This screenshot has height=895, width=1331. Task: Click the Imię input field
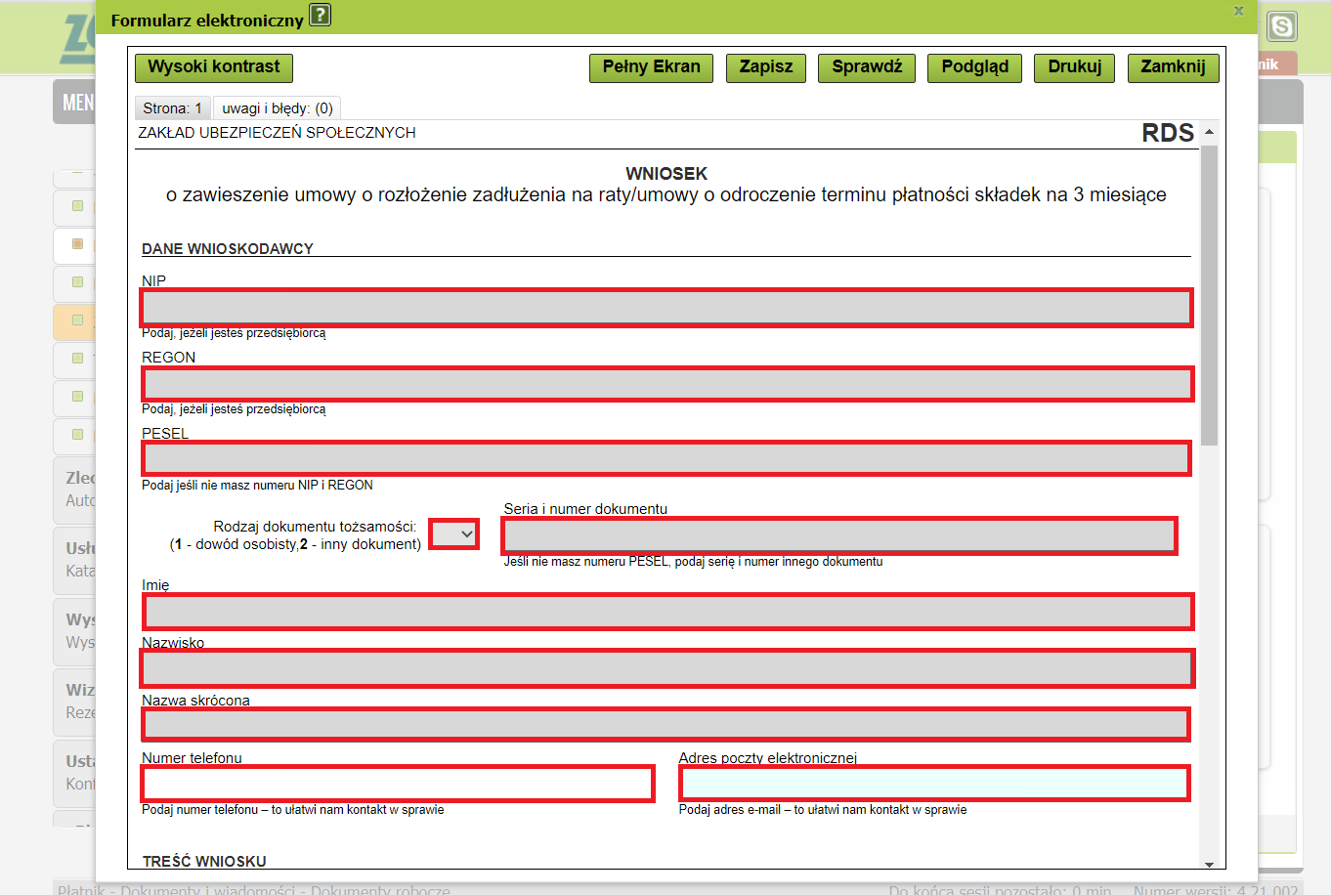pos(667,612)
